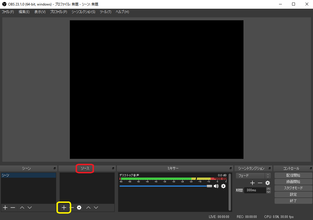Toggle スタジオモード (Studio Mode)
The height and width of the screenshot is (220, 313).
293,188
